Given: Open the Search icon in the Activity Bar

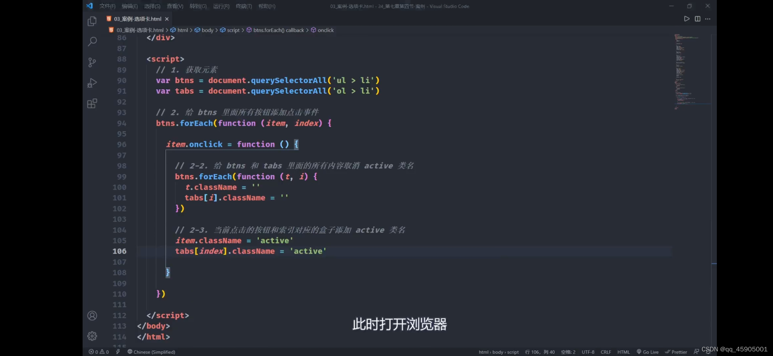Looking at the screenshot, I should pyautogui.click(x=92, y=42).
